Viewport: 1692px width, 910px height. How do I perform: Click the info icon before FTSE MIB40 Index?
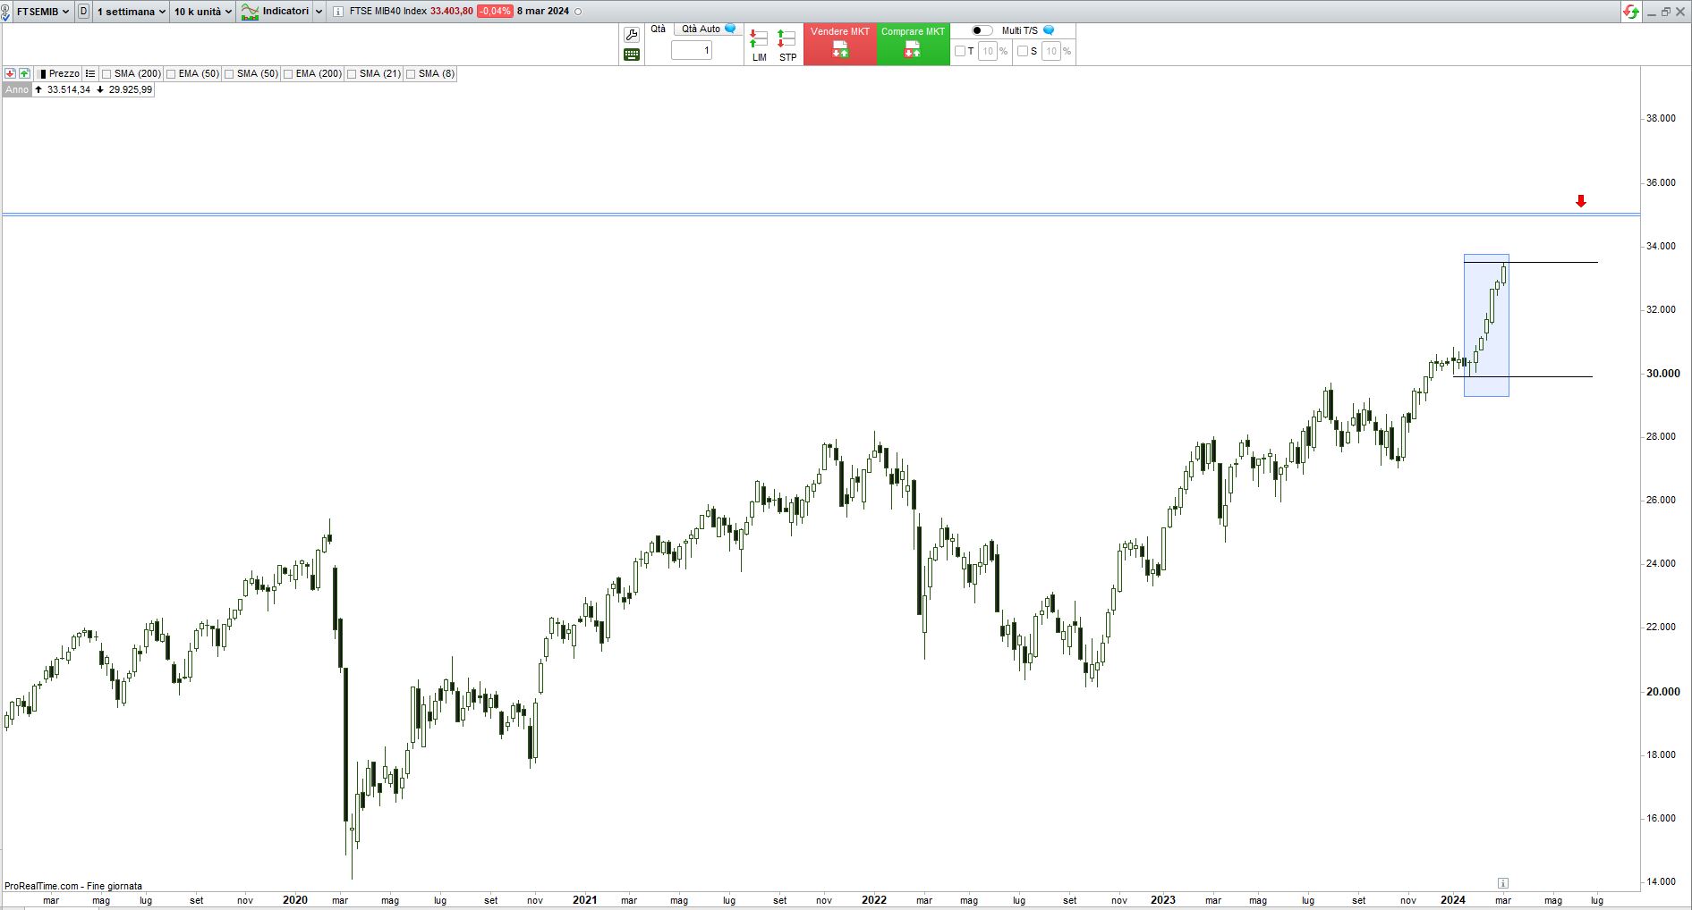pyautogui.click(x=337, y=12)
